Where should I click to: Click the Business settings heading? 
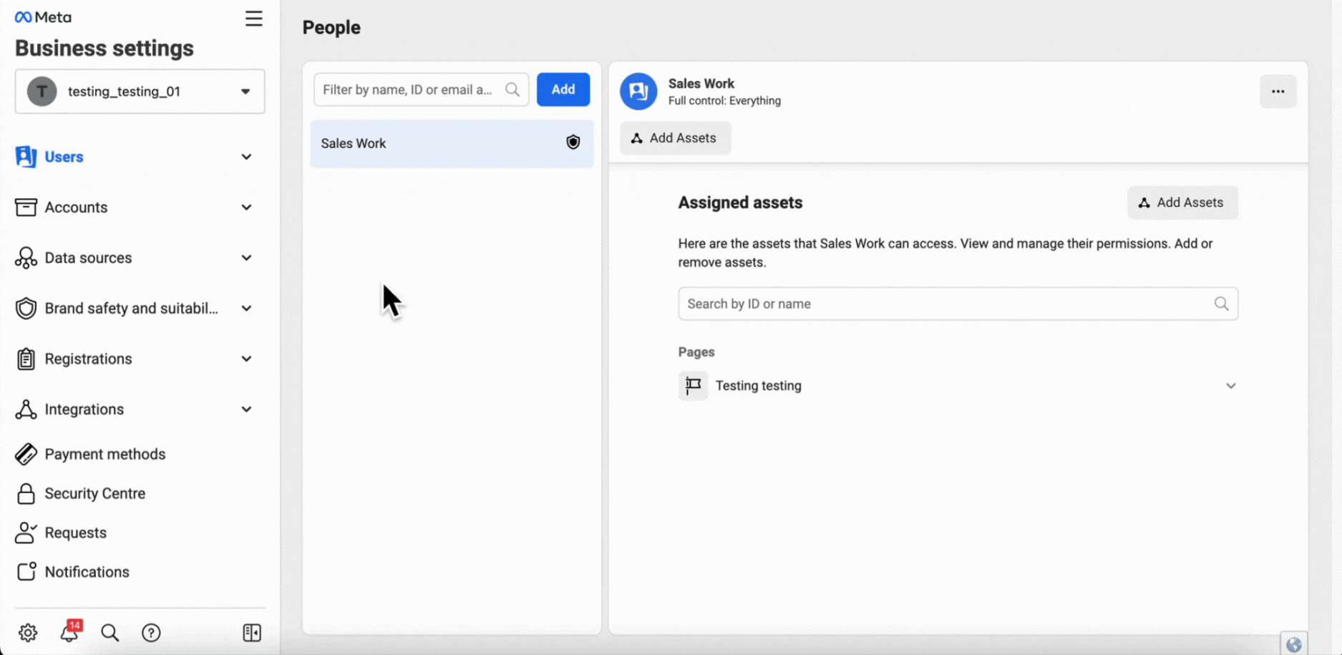click(x=104, y=48)
